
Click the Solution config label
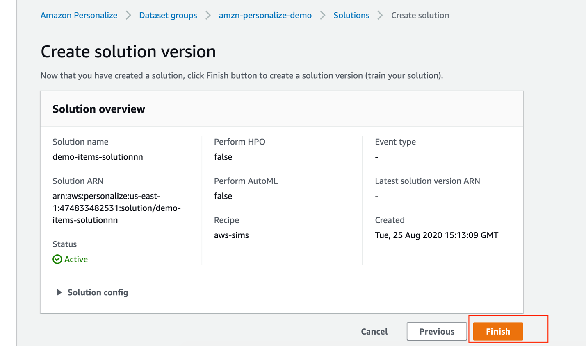98,292
